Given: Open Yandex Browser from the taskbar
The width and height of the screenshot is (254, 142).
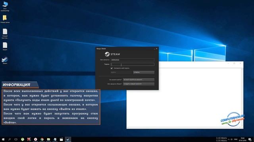Looking at the screenshot, I should [35, 139].
